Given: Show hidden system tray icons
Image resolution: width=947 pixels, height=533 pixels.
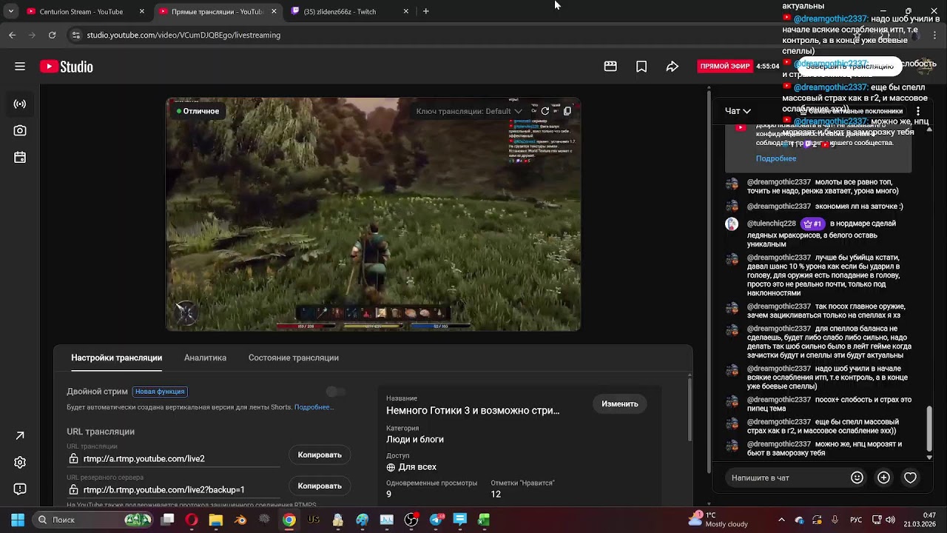Looking at the screenshot, I should [781, 520].
